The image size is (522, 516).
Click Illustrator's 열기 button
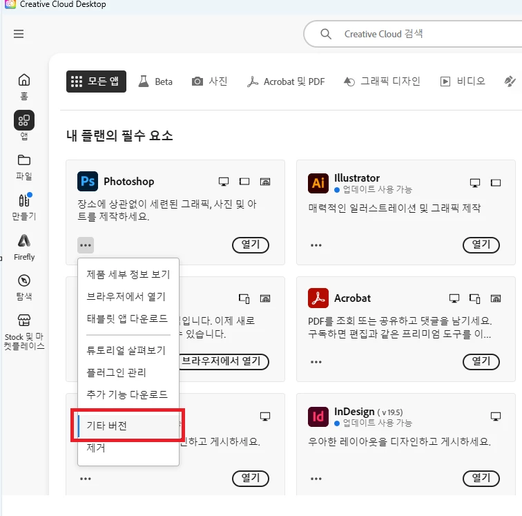481,245
